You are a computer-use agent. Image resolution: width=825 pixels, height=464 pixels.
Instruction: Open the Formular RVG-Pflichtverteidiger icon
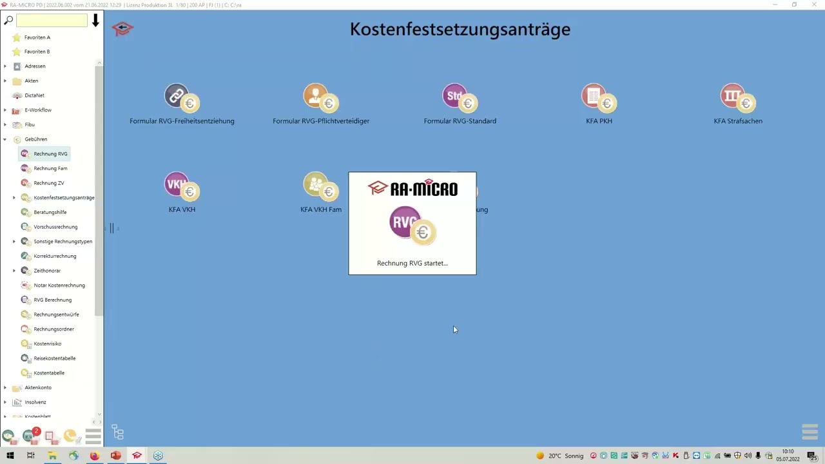pyautogui.click(x=321, y=98)
